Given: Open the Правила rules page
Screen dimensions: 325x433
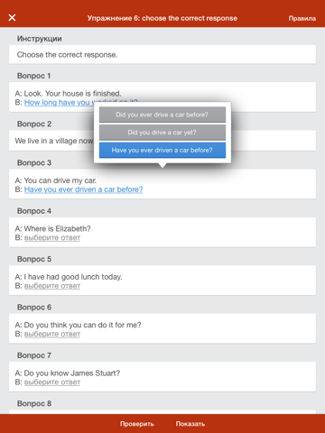Looking at the screenshot, I should (x=302, y=18).
